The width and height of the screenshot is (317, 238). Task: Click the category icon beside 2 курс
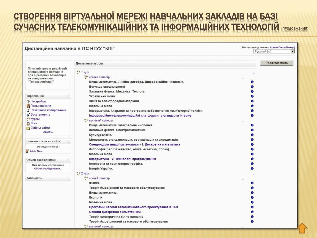(x=78, y=174)
